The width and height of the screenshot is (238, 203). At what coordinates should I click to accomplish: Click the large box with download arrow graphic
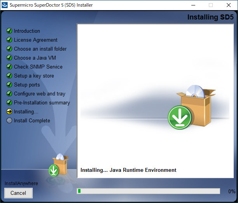(x=192, y=107)
